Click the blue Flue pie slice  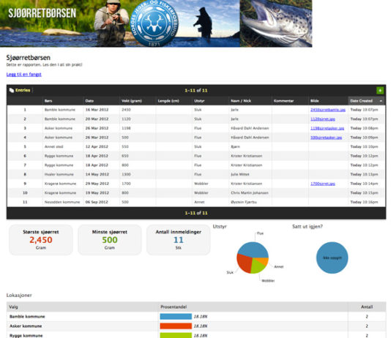[x=253, y=249]
